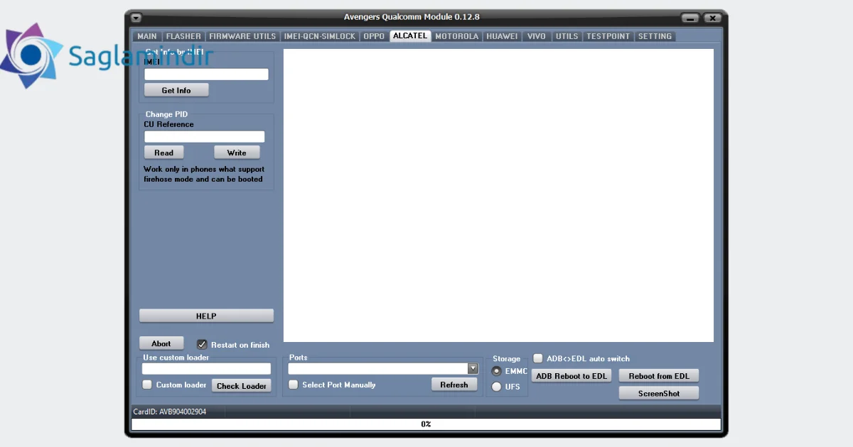Viewport: 853px width, 447px height.
Task: Select the FIRMWARE UTILS tab
Action: 242,36
